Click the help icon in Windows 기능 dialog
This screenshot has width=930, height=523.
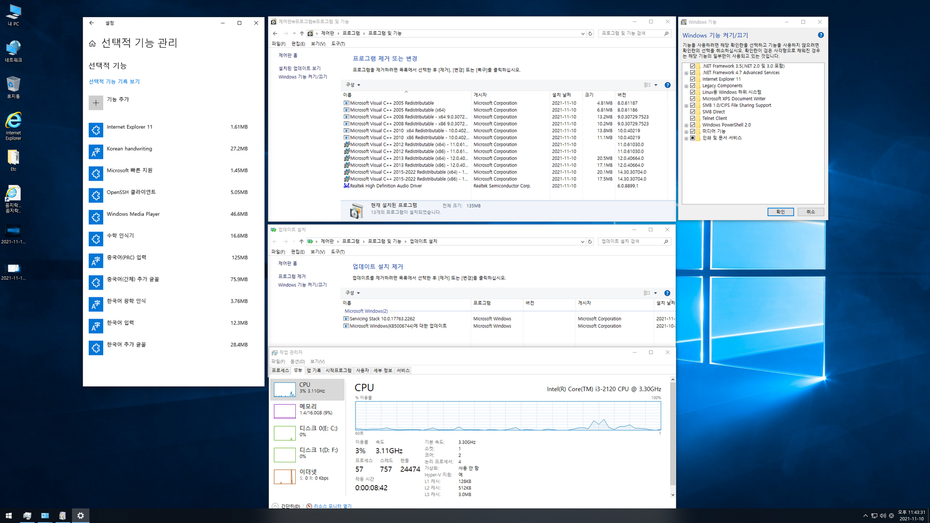click(820, 35)
